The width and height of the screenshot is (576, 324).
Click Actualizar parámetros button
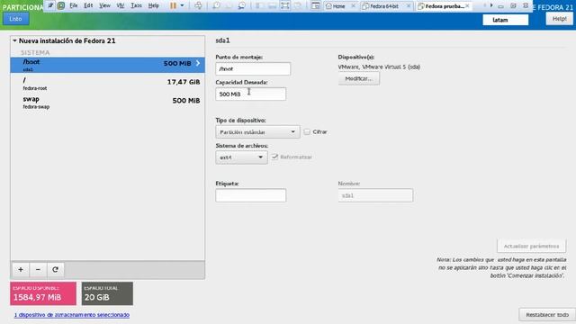[531, 246]
